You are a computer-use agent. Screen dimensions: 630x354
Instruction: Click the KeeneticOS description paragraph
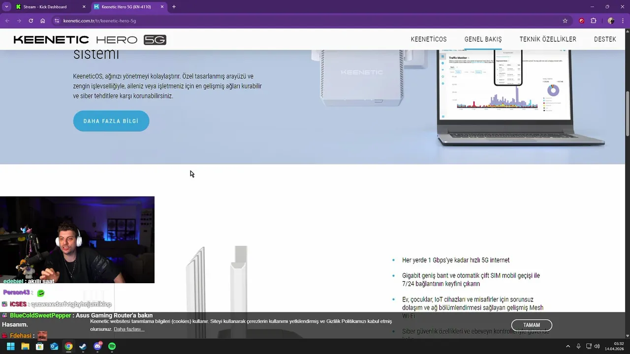(167, 86)
